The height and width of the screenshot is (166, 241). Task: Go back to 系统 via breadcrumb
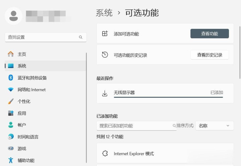click(104, 13)
